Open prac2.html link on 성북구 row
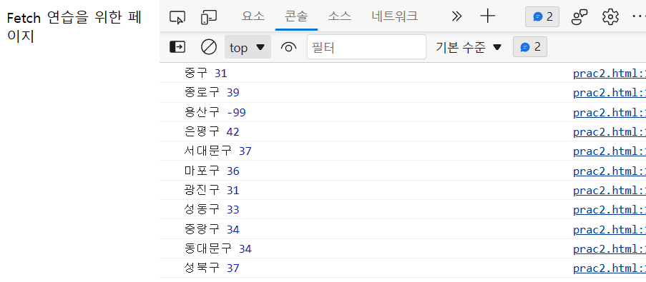Screen dimensions: 646x282 [610, 268]
